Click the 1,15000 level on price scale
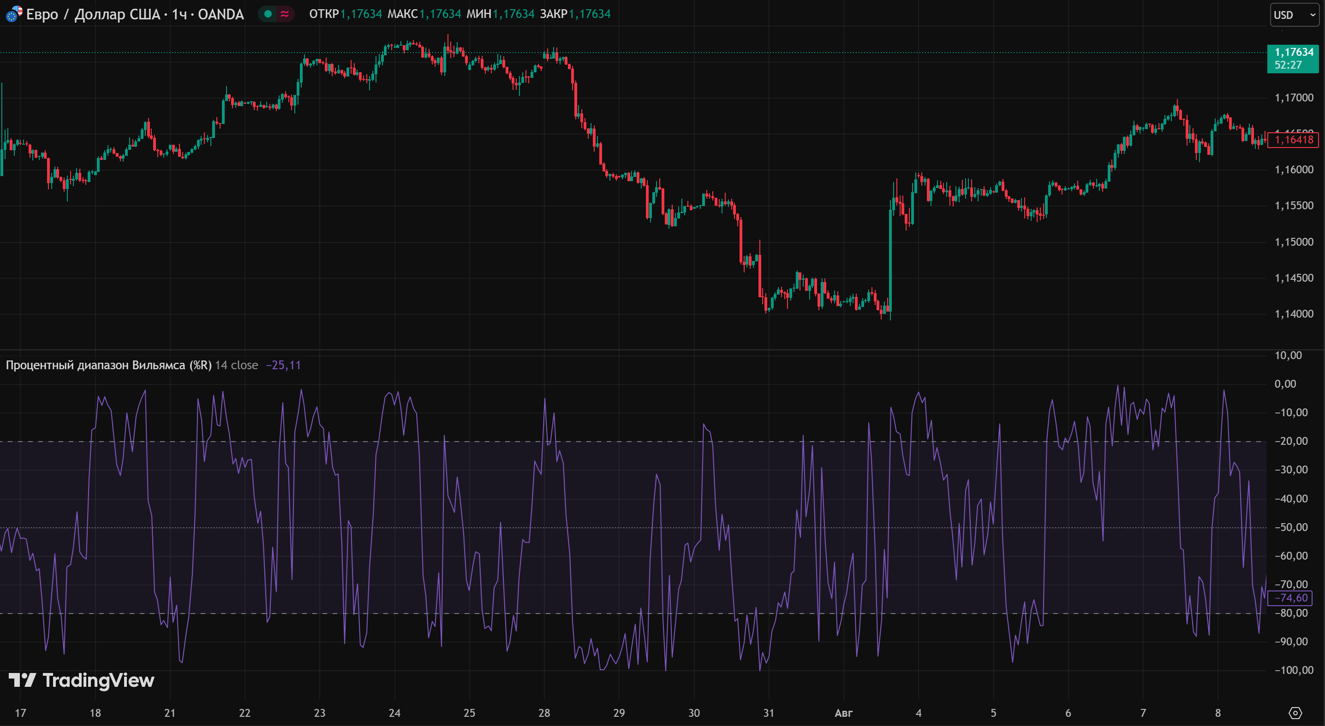1325x726 pixels. (x=1293, y=242)
